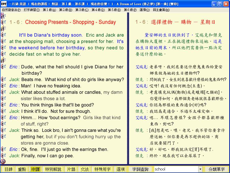Viewport: 230px width, 173px height.
Task: Play audio for "Ok, fine" Eric line
Action: tap(3, 149)
